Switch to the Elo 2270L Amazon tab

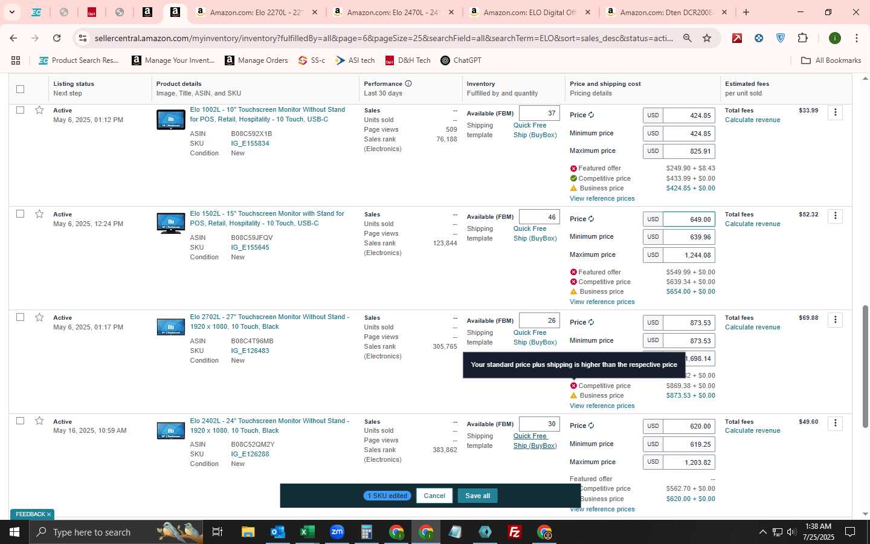pyautogui.click(x=257, y=12)
